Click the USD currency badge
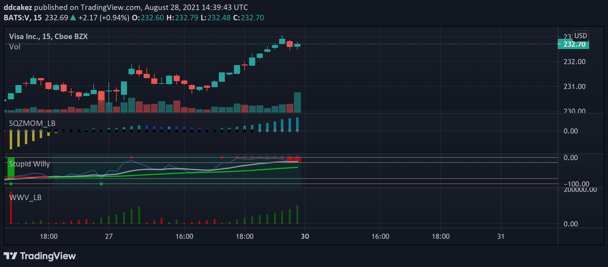 580,36
